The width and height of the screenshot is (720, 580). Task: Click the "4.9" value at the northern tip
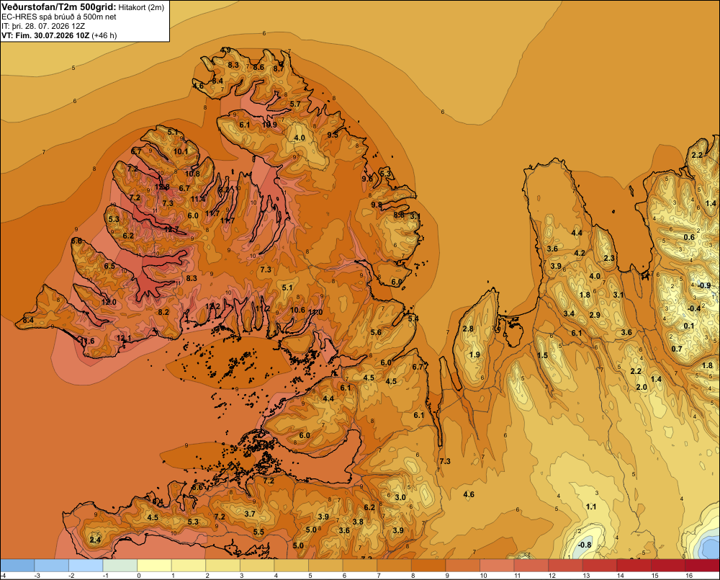pos(225,50)
